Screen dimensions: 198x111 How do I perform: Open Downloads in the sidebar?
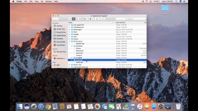[x=61, y=45]
